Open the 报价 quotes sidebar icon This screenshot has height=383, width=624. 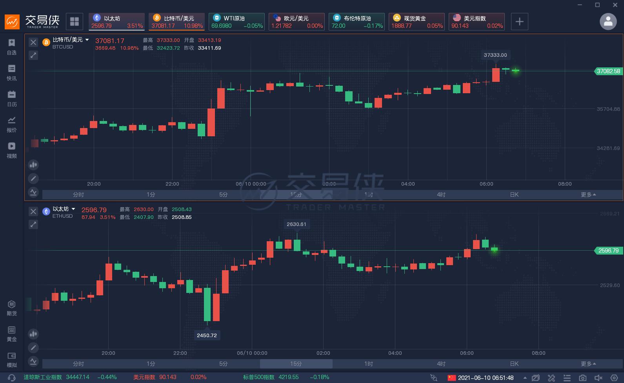pyautogui.click(x=12, y=124)
